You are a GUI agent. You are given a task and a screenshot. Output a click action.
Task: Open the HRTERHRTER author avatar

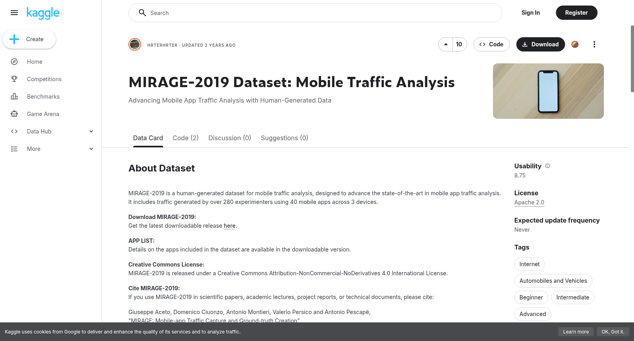tap(135, 44)
